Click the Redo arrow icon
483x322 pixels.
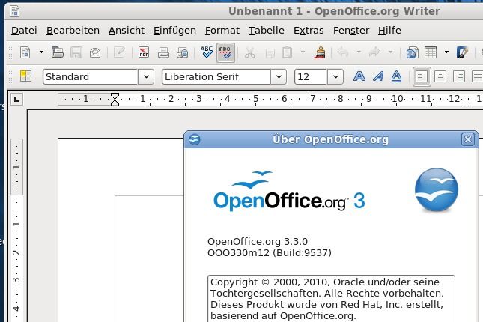[x=374, y=52]
